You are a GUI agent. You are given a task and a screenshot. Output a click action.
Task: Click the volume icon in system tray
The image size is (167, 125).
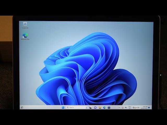pos(136,108)
